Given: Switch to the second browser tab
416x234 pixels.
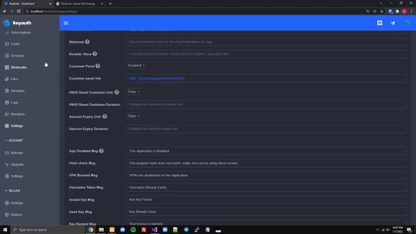Looking at the screenshot, I should (79, 4).
